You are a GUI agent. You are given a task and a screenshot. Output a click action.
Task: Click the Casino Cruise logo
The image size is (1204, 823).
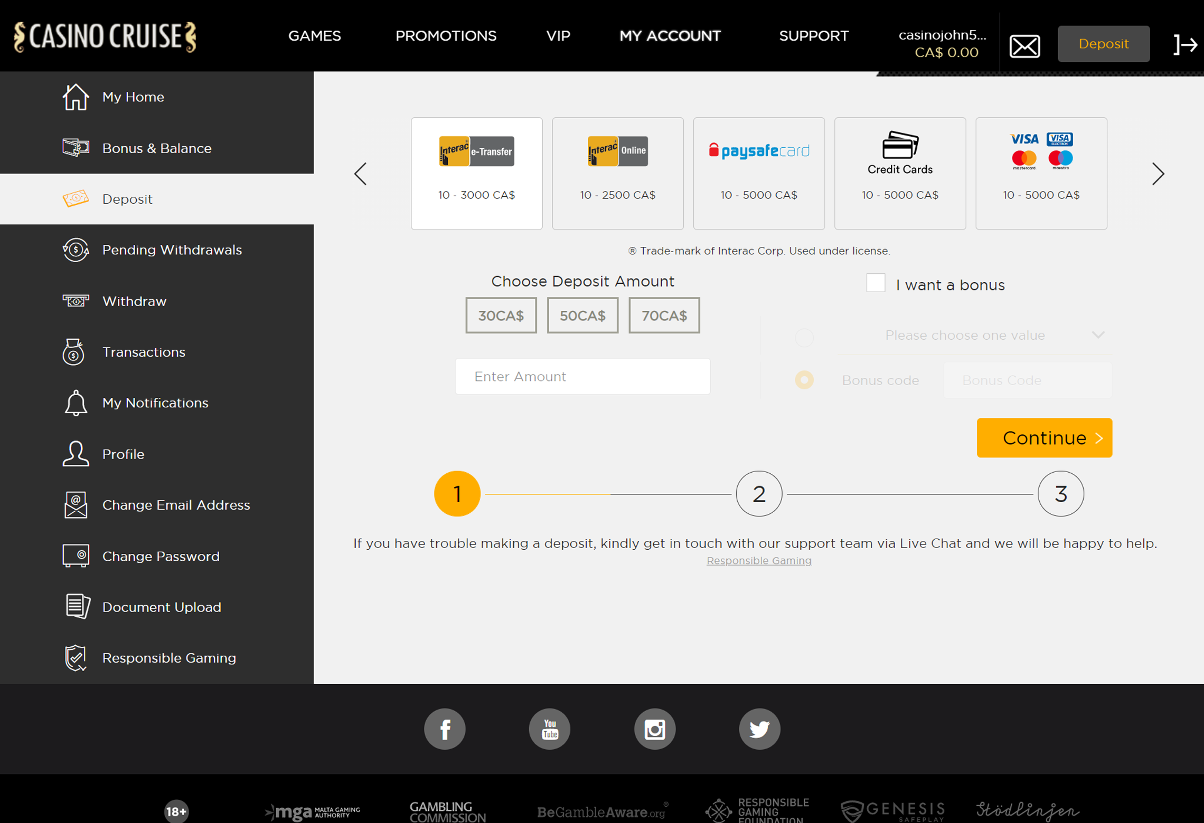pos(105,37)
